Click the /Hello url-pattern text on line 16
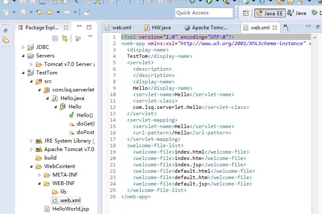This screenshot has width=322, height=214. point(181,133)
